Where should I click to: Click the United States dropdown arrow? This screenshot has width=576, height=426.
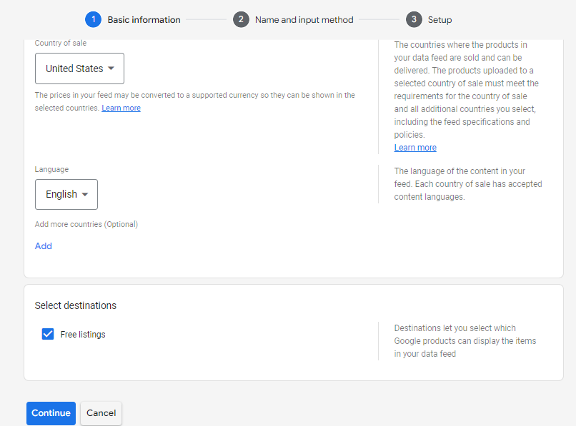(111, 69)
